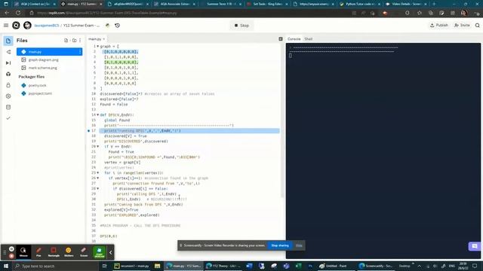Screen dimensions: 483x271
Task: Open the Windows notification center icon
Action: [x=475, y=266]
